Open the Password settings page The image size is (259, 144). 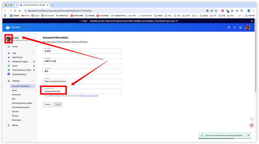[x=16, y=94]
